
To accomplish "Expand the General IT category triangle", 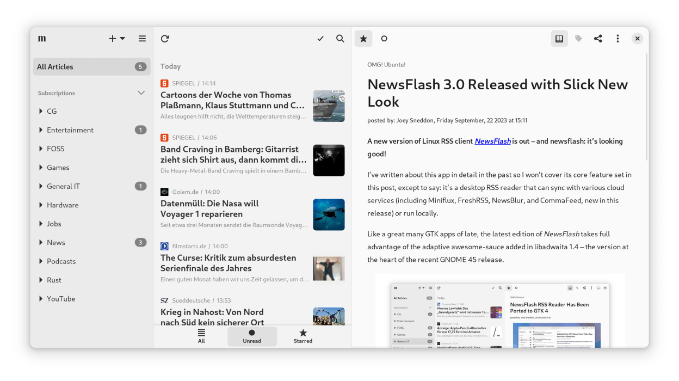I will point(41,186).
